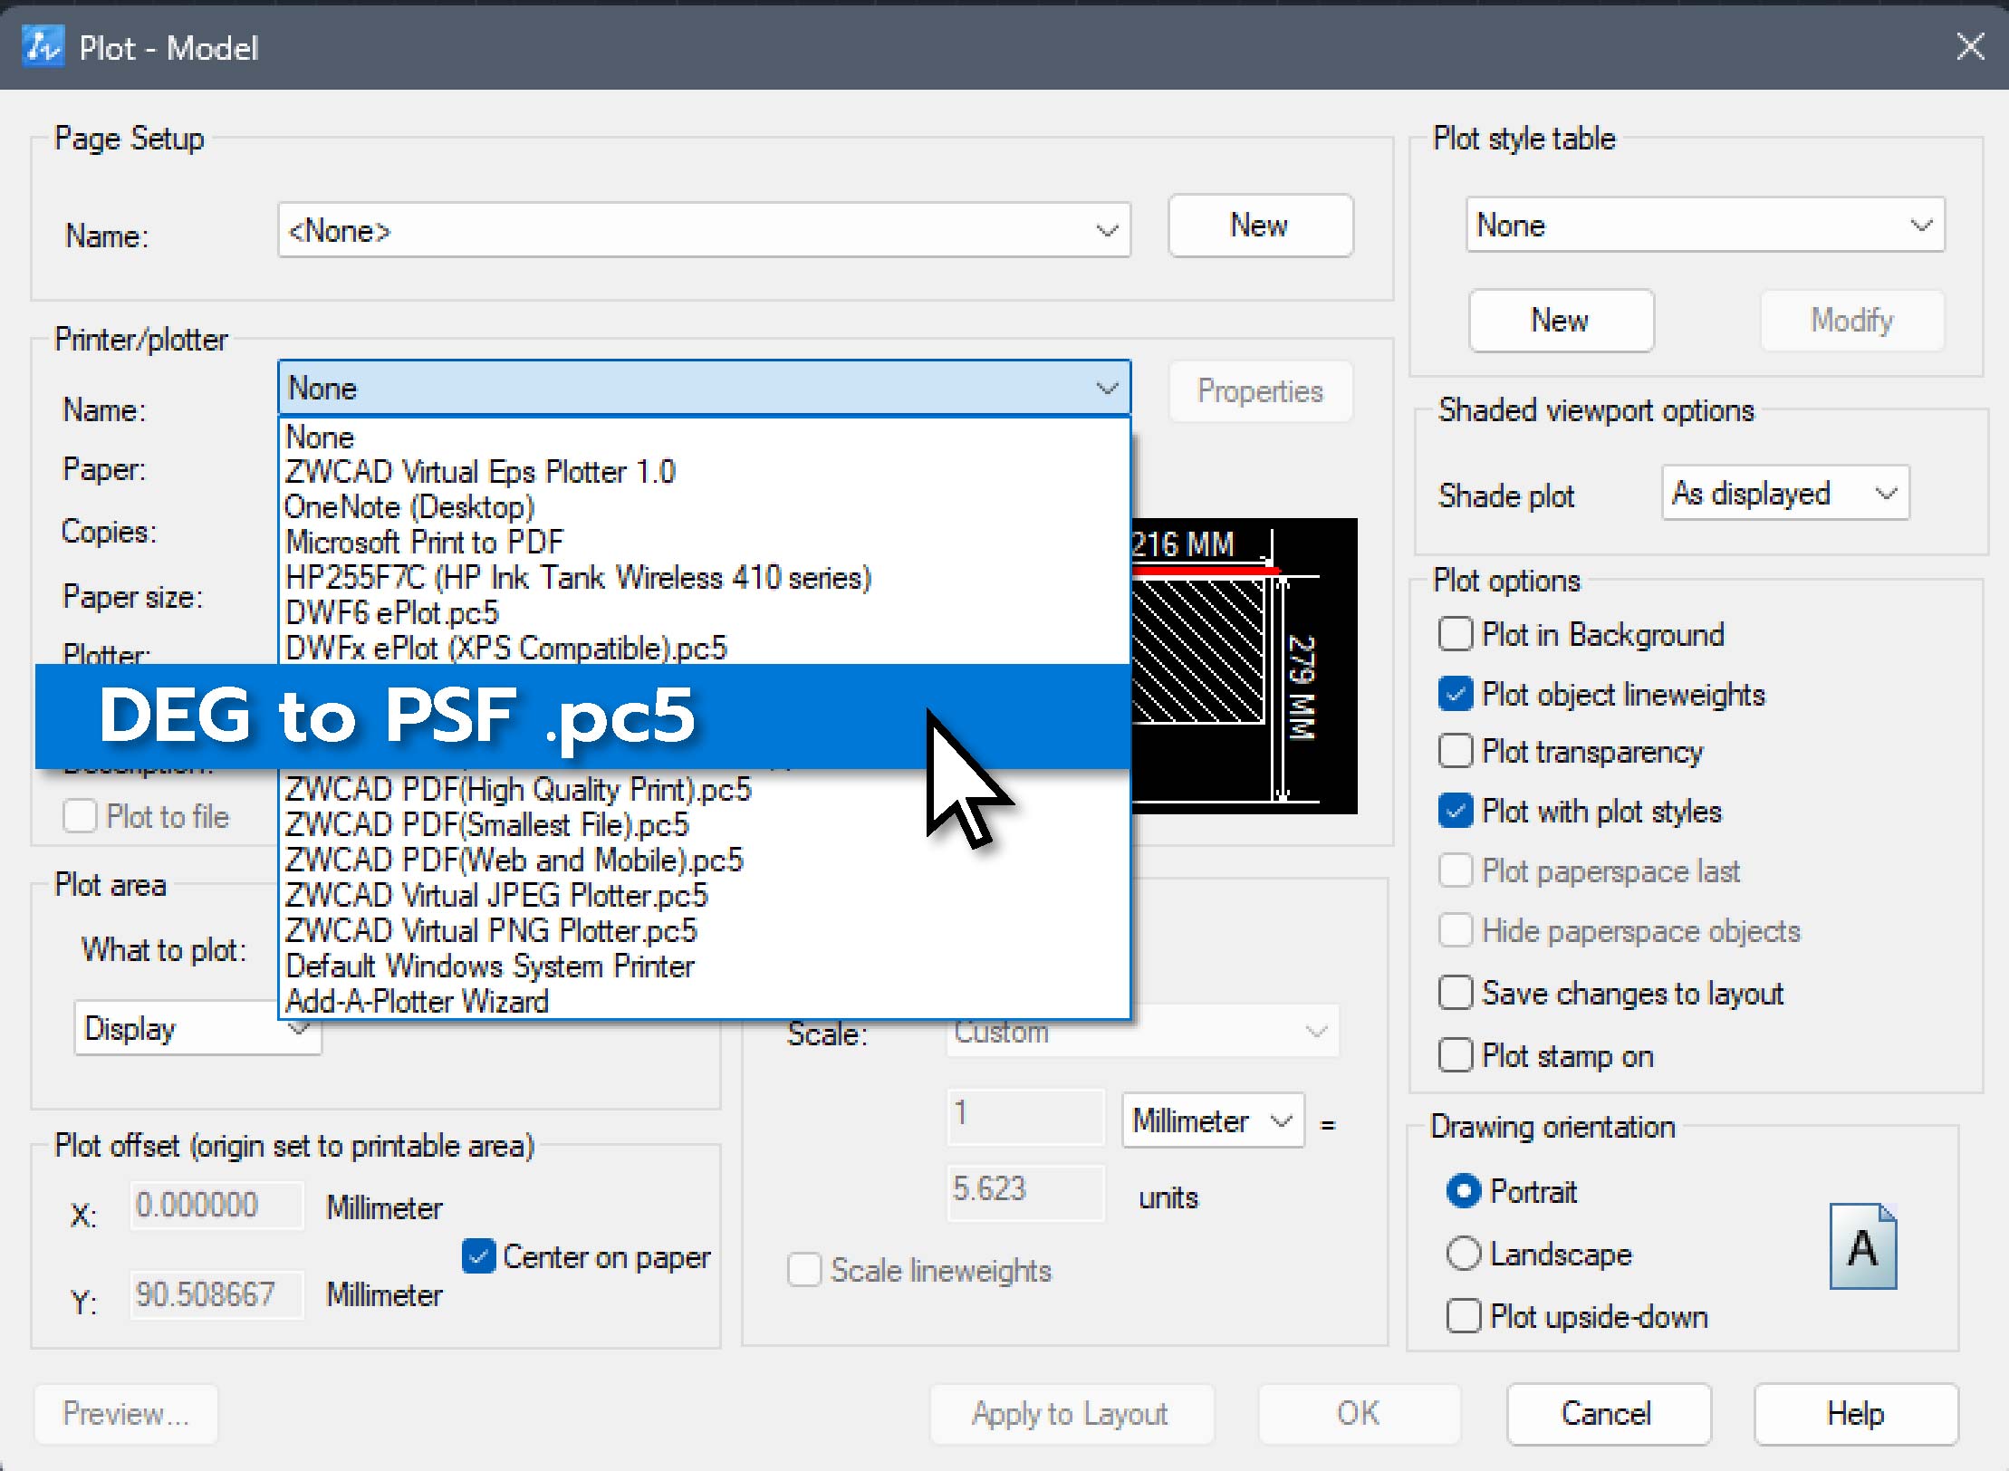The height and width of the screenshot is (1471, 2009).
Task: Click the Y plot offset field
Action: (x=216, y=1294)
